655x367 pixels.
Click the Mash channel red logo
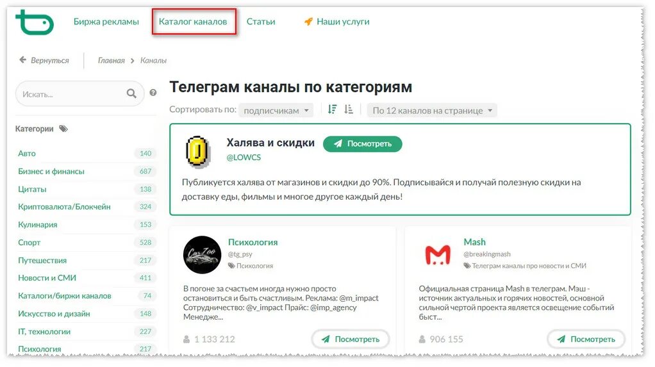tap(437, 255)
